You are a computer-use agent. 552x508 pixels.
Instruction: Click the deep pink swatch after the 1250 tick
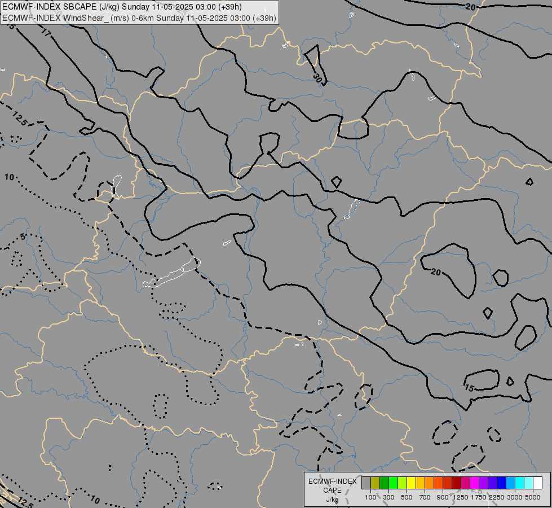click(x=465, y=483)
